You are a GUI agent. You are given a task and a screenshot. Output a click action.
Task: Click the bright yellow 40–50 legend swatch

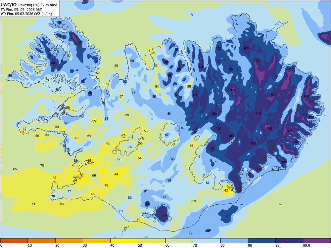pos(124,241)
